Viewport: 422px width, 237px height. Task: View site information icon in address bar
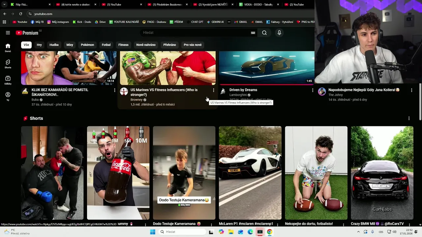click(x=30, y=14)
